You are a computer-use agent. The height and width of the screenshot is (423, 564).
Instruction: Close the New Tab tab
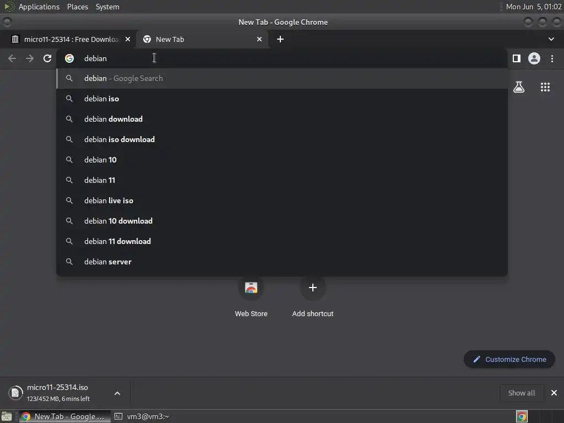(259, 39)
